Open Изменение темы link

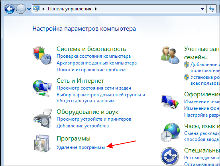coord(202,102)
